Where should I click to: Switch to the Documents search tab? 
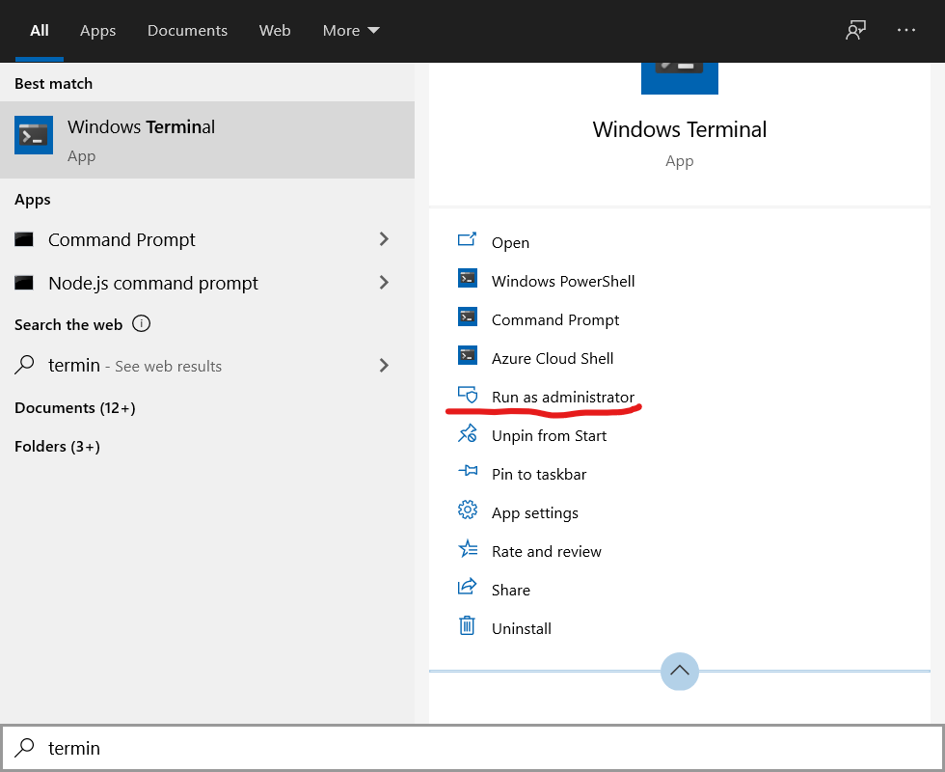pyautogui.click(x=187, y=31)
